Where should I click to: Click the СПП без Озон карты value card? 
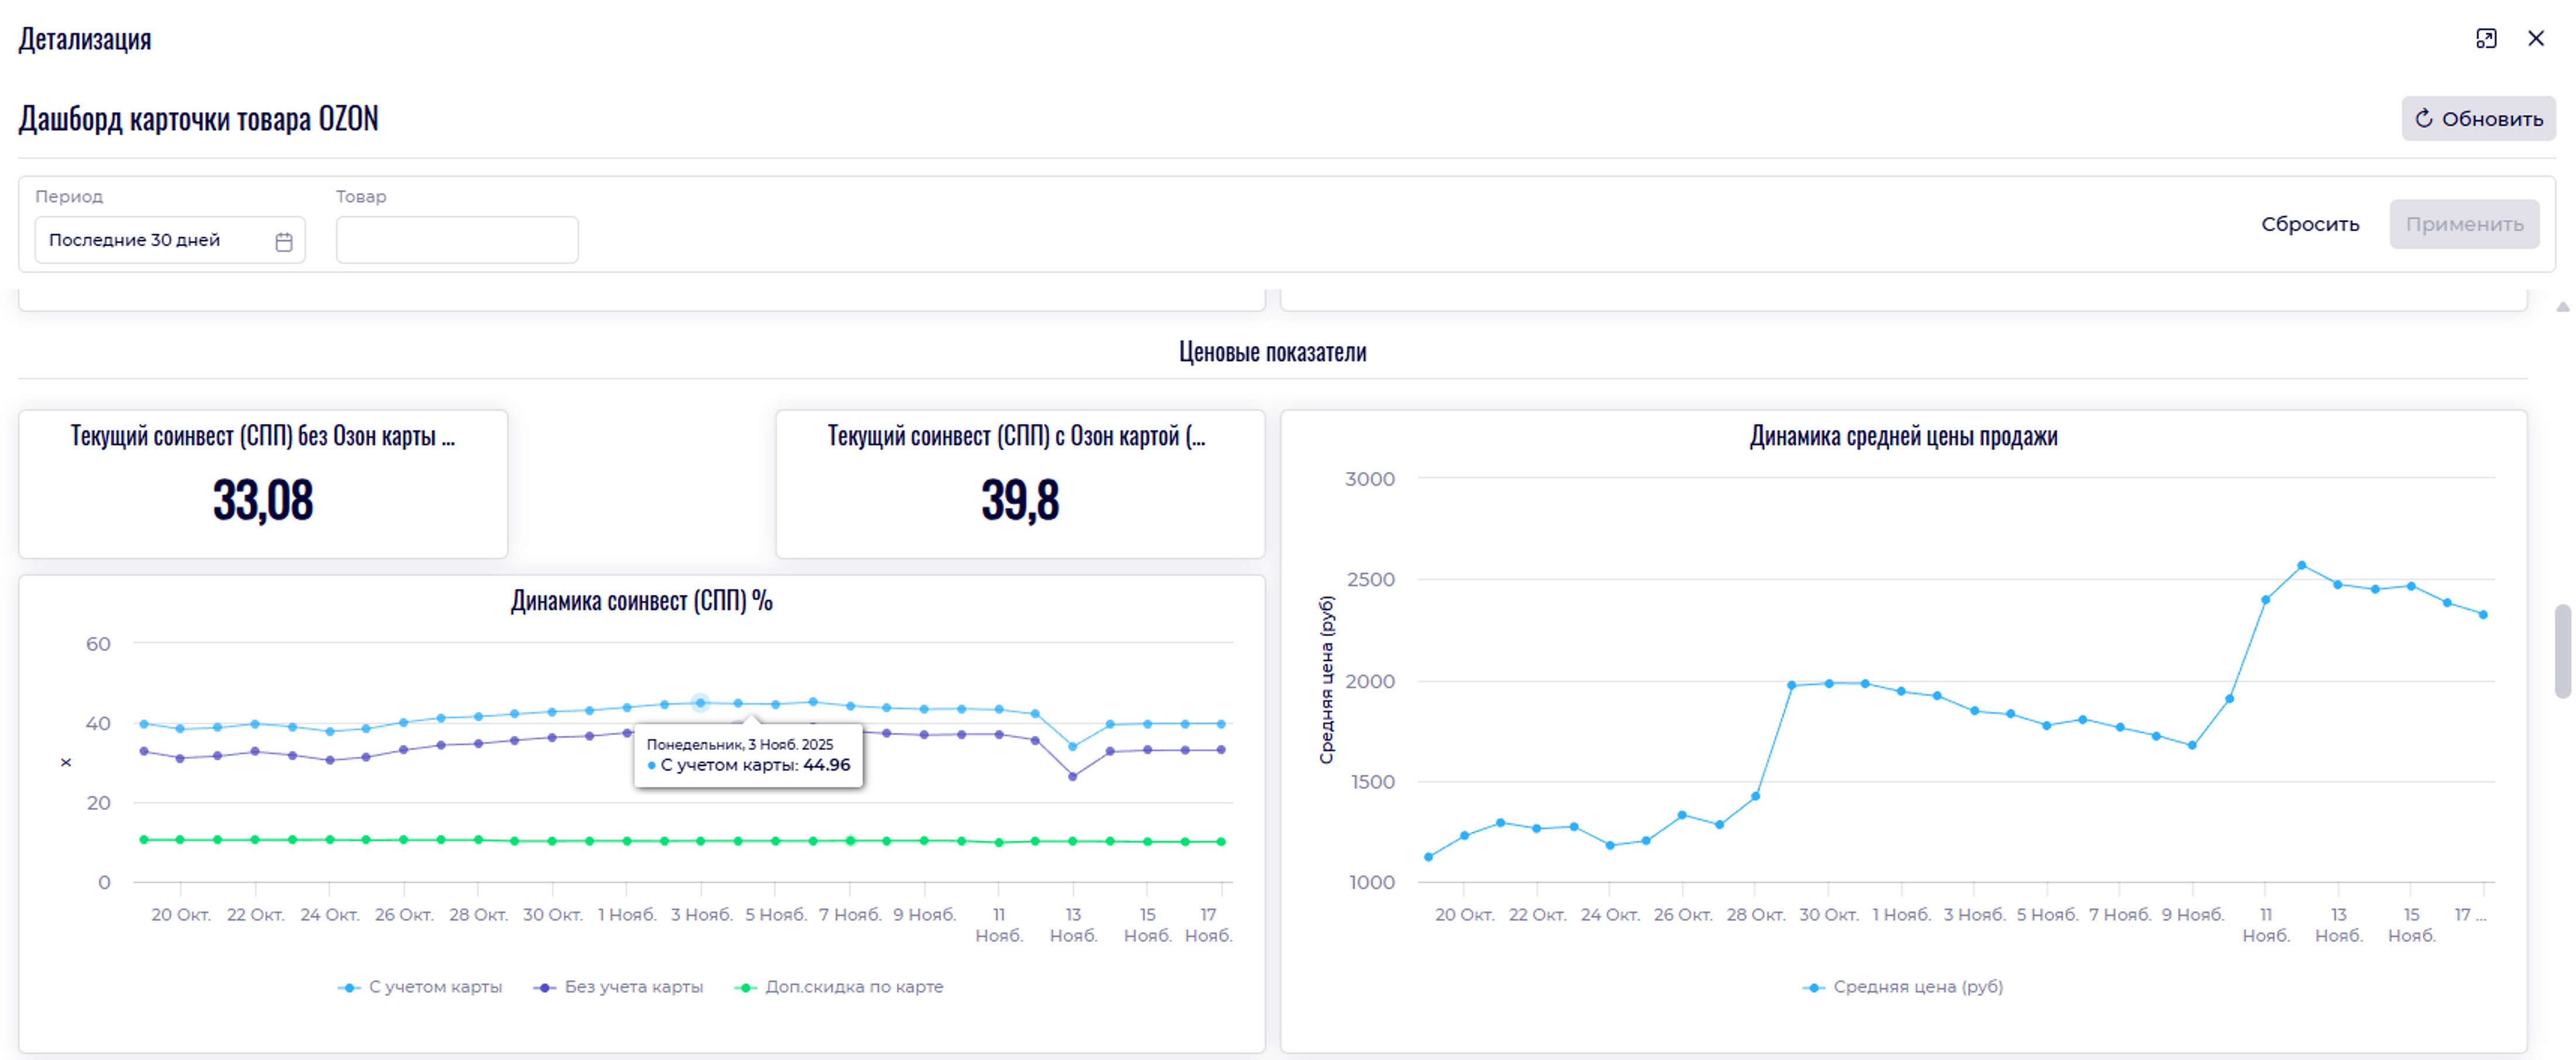[x=263, y=484]
